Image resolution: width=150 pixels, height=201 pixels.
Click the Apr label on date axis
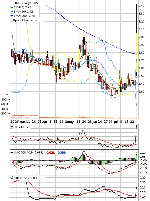coord(45,122)
